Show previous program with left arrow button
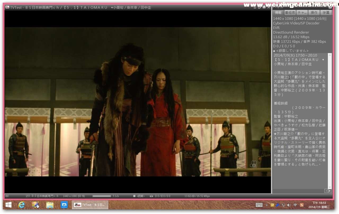Screen dimensions: 339x214 pos(326,191)
